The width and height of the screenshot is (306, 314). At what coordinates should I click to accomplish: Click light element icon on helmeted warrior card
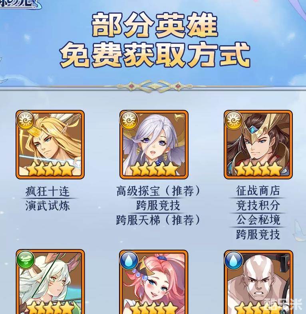[234, 120]
